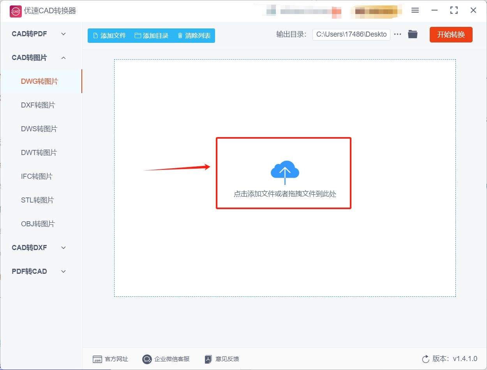This screenshot has height=370, width=487.
Task: Click the output directory path field
Action: (x=351, y=34)
